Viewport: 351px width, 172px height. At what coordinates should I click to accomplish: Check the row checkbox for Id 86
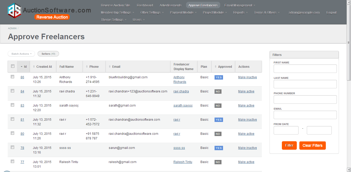12,77
